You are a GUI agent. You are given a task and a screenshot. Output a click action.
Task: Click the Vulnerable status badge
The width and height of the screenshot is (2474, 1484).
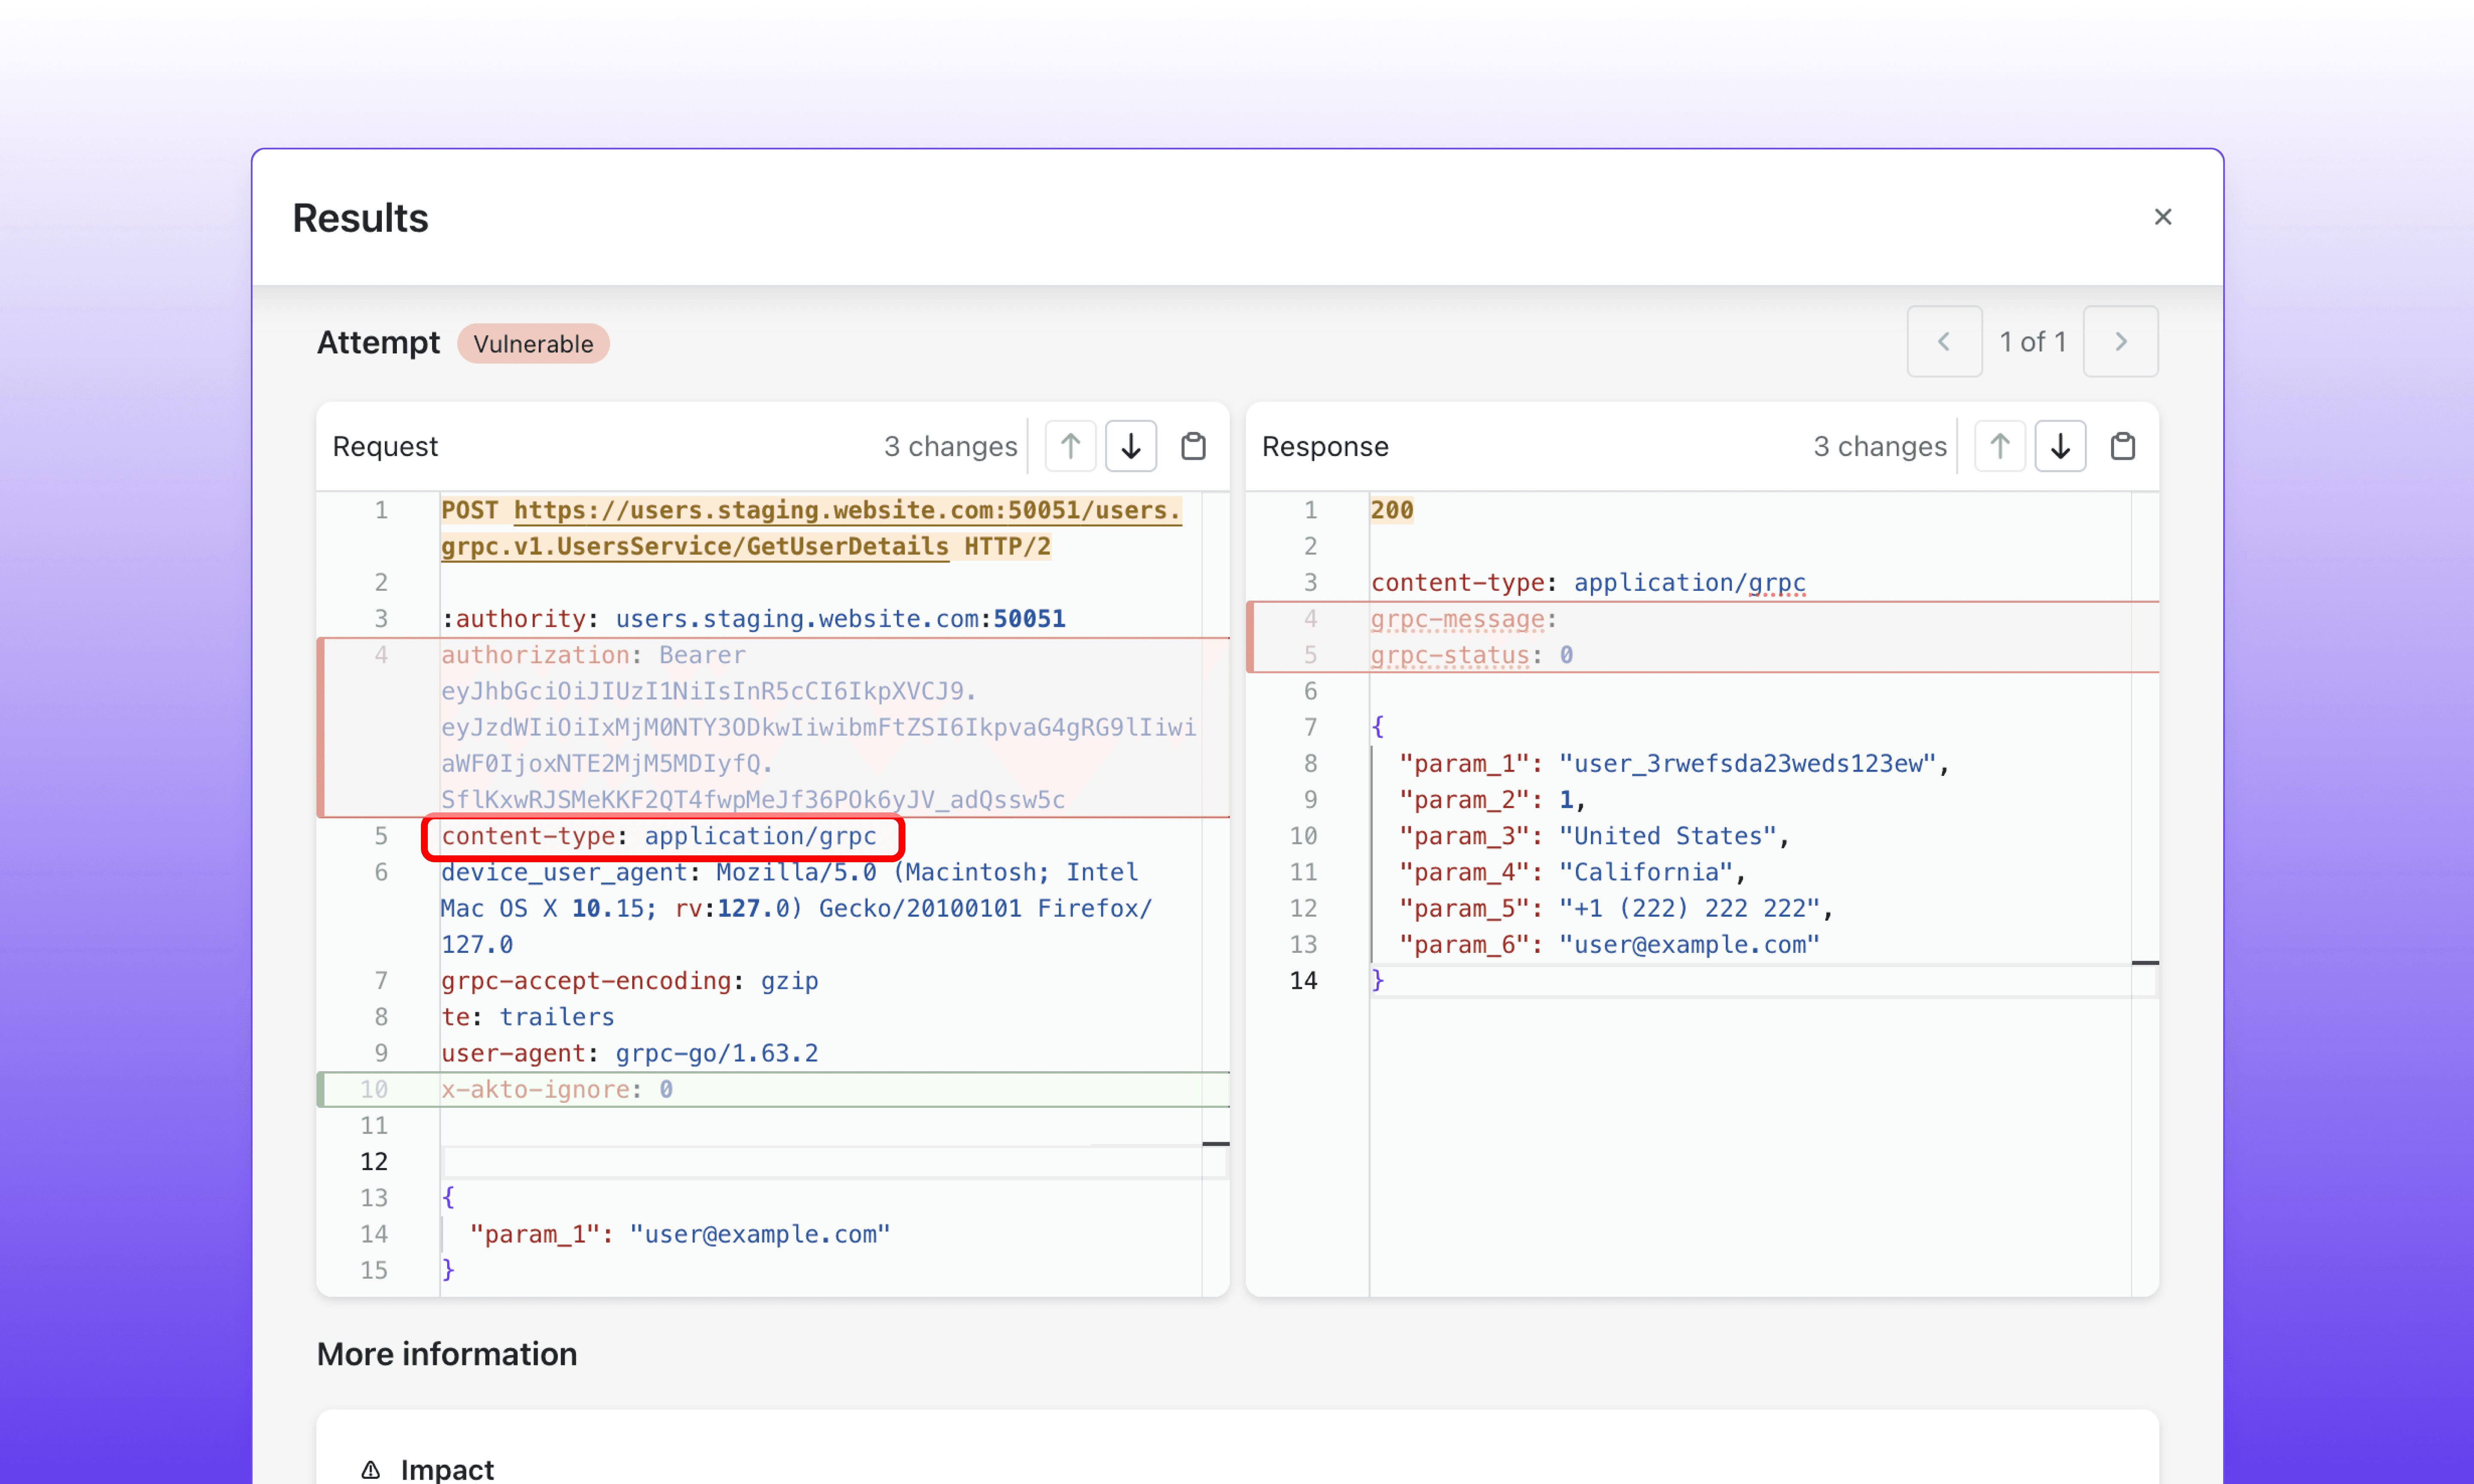tap(533, 344)
